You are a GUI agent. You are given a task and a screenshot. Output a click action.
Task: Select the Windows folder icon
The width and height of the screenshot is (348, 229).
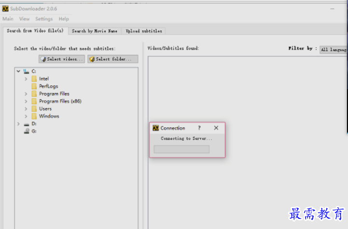pyautogui.click(x=34, y=116)
